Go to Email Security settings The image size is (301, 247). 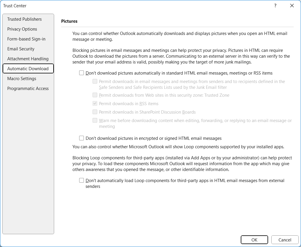(28, 49)
